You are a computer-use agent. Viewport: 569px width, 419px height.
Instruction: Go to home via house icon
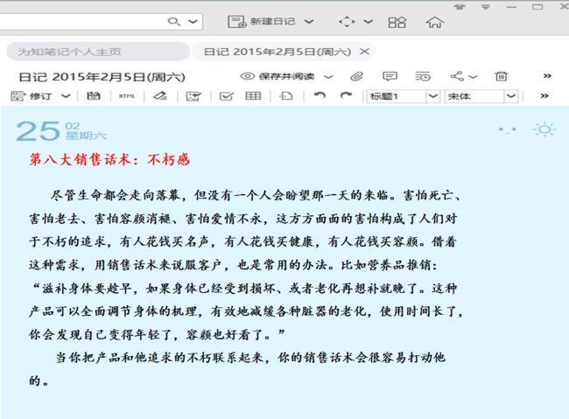(x=434, y=22)
